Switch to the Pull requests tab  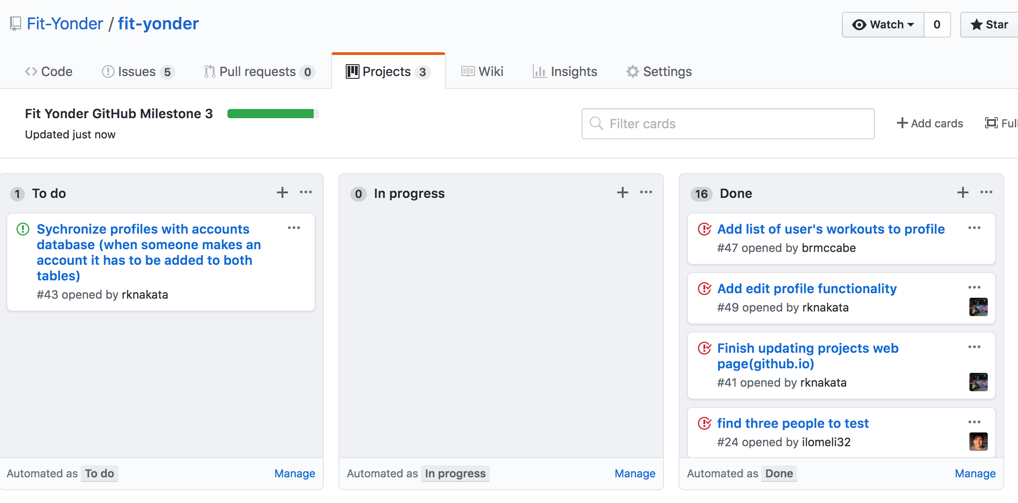[259, 71]
